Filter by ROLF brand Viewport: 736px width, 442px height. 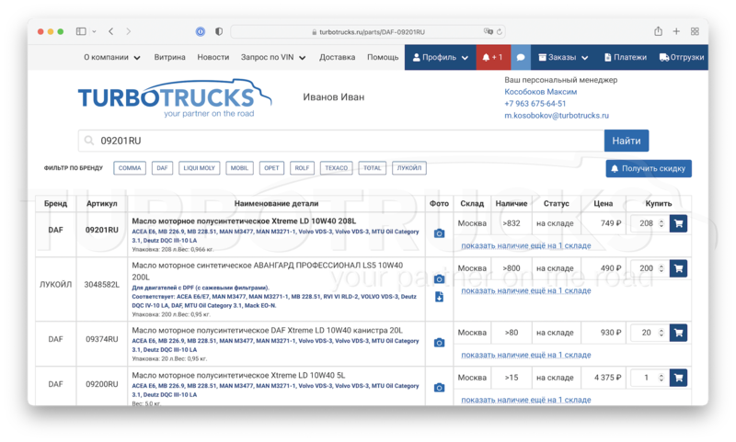point(302,168)
